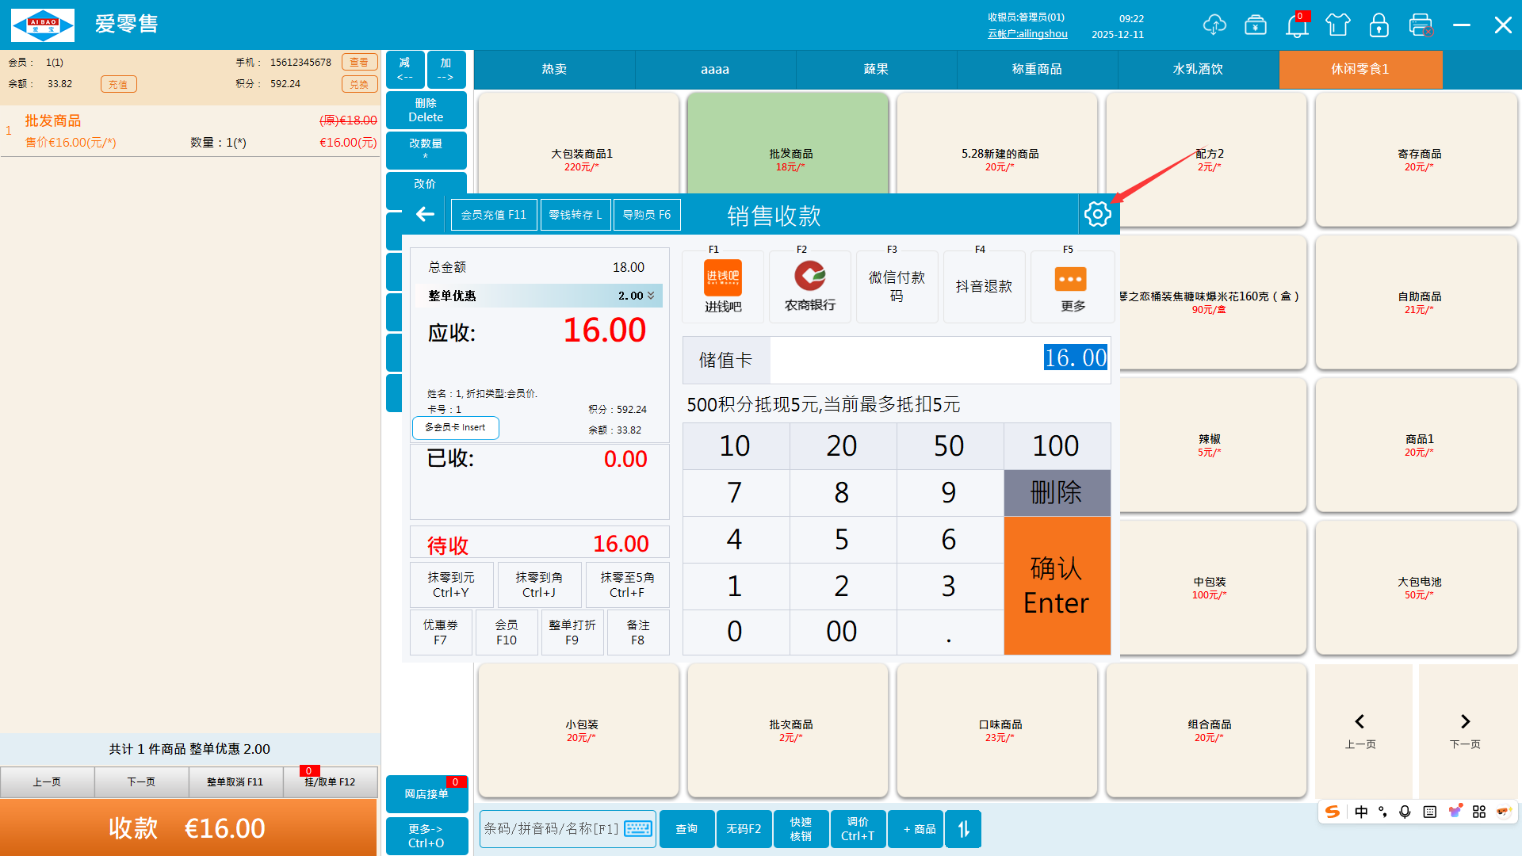Open the 更多 Ctrl+O menu

pyautogui.click(x=426, y=835)
